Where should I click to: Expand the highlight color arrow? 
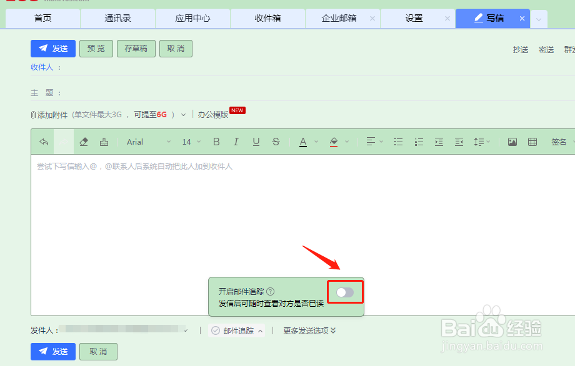[x=347, y=142]
